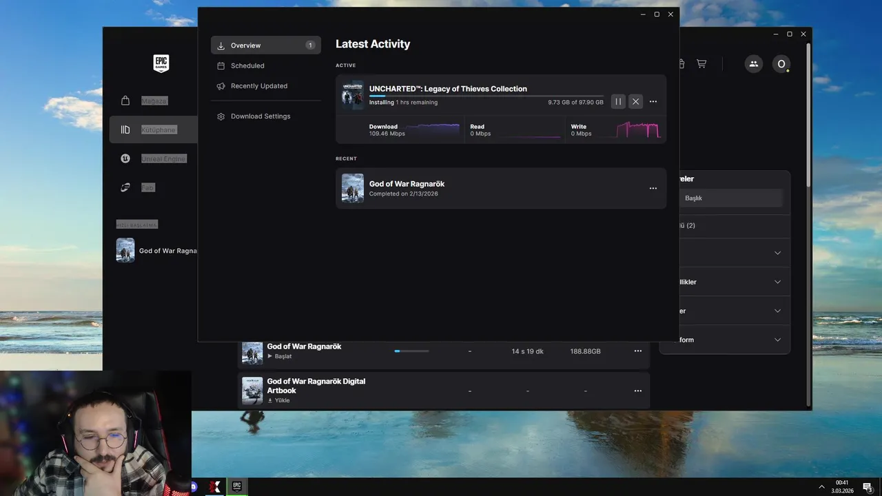Click the God of War Ragnarök Digital Artbook title
Screen dimensions: 882x496
316,386
